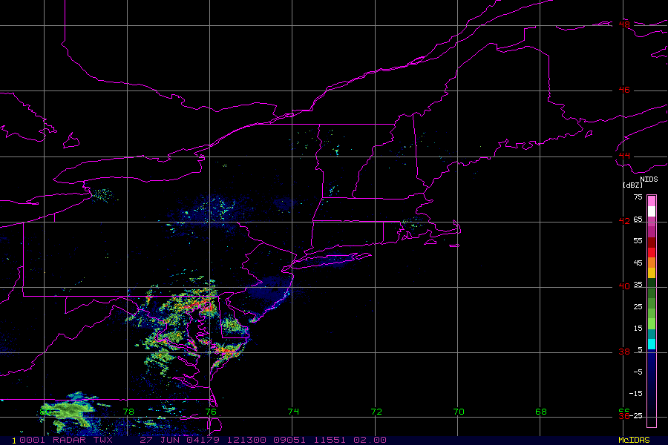Click the McIDAS label
This screenshot has width=668, height=445.
point(635,440)
